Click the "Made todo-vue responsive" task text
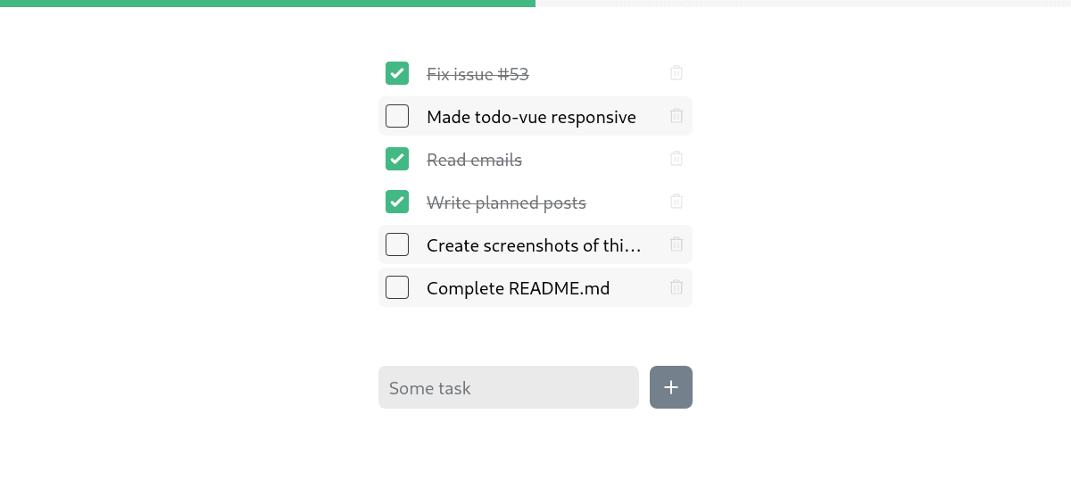Viewport: 1071px width, 480px height. [531, 117]
